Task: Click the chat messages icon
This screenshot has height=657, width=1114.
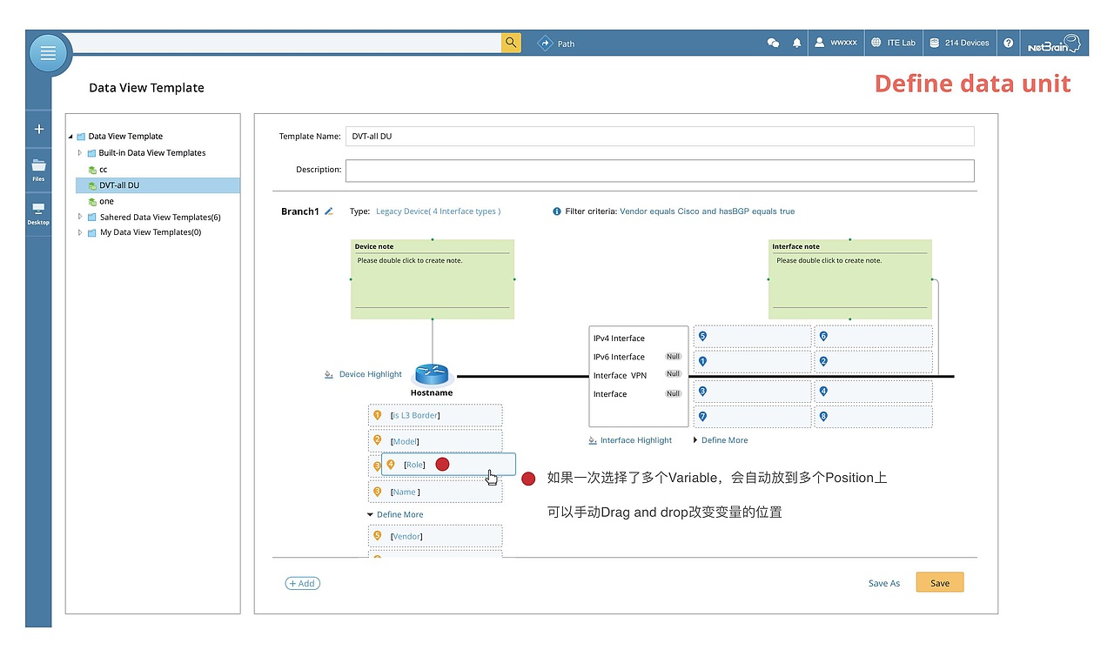Action: [x=773, y=42]
